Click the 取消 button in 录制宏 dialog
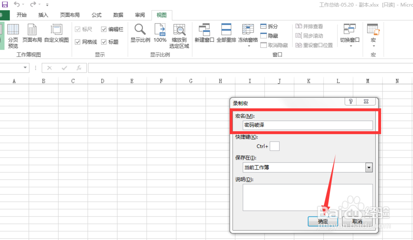Viewport: 413px width, 240px height. (357, 221)
